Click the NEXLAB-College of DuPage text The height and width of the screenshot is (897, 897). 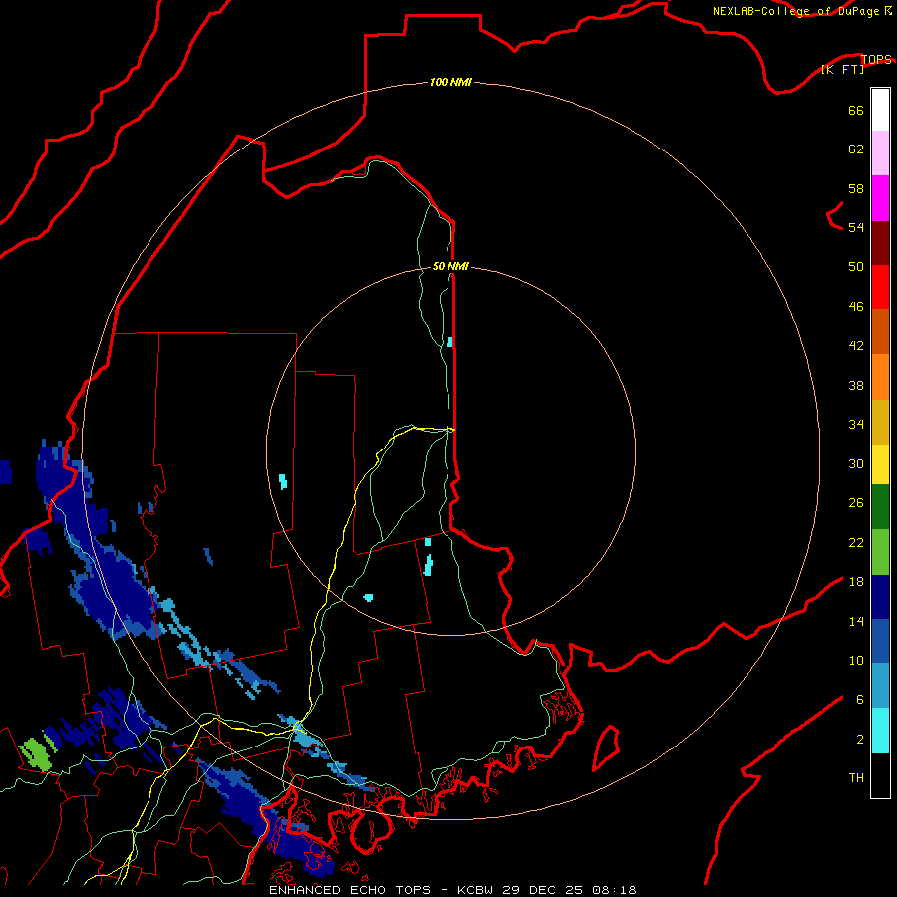(x=795, y=11)
